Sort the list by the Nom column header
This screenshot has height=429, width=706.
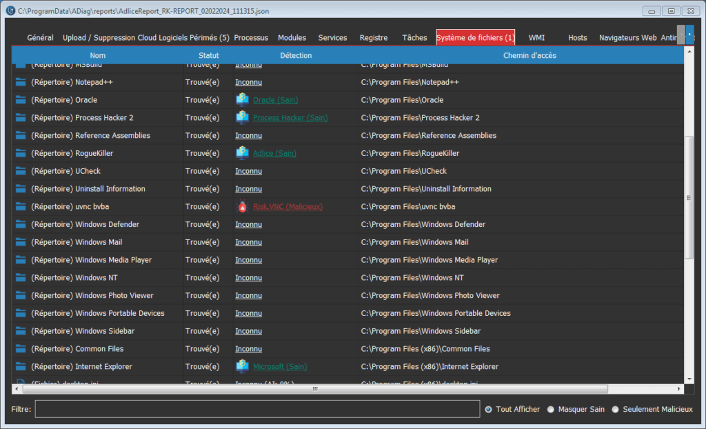98,55
